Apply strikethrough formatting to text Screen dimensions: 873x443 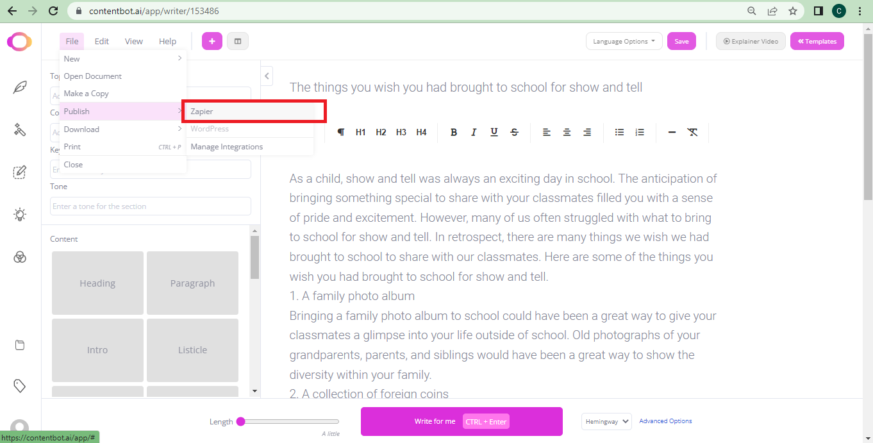(514, 132)
